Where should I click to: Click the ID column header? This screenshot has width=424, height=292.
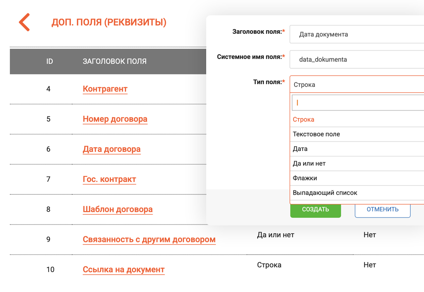49,61
